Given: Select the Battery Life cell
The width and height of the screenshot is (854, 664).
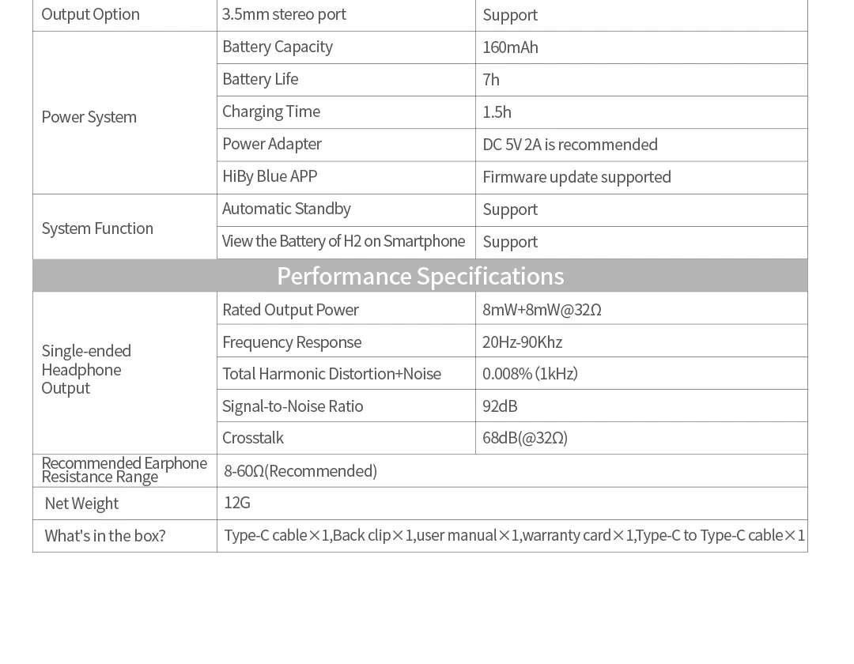Looking at the screenshot, I should click(346, 80).
